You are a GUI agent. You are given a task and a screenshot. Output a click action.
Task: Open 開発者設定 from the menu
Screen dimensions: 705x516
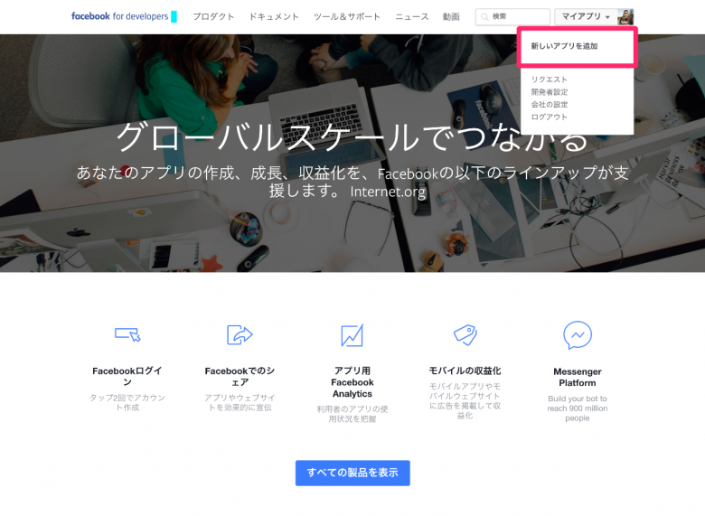[549, 92]
